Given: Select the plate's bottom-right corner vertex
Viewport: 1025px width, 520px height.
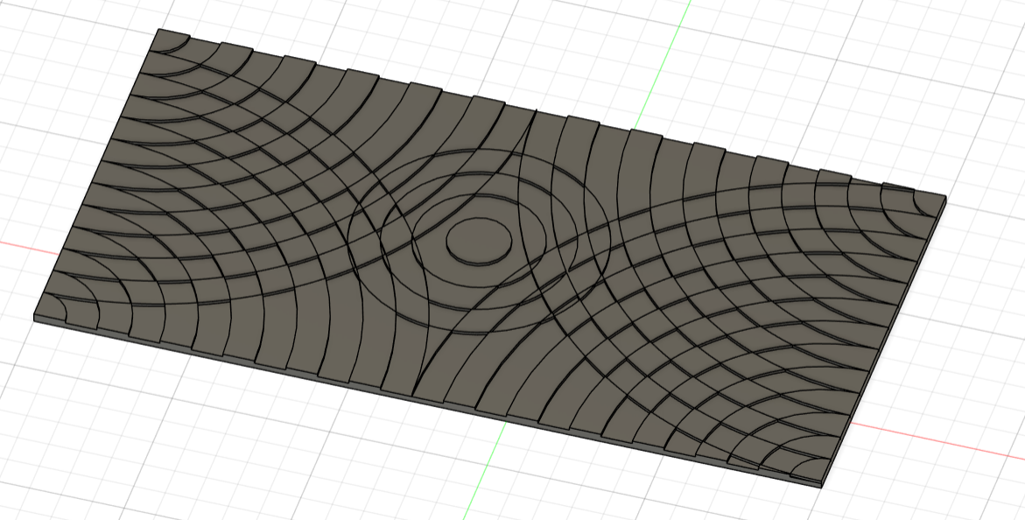Looking at the screenshot, I should click(822, 486).
